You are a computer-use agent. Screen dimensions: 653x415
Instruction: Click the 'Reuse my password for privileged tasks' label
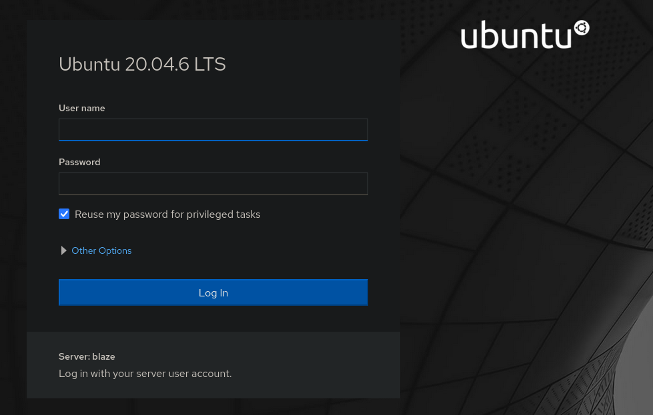click(x=167, y=214)
